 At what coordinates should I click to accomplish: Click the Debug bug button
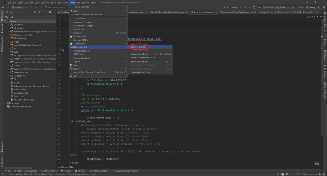(310, 7)
